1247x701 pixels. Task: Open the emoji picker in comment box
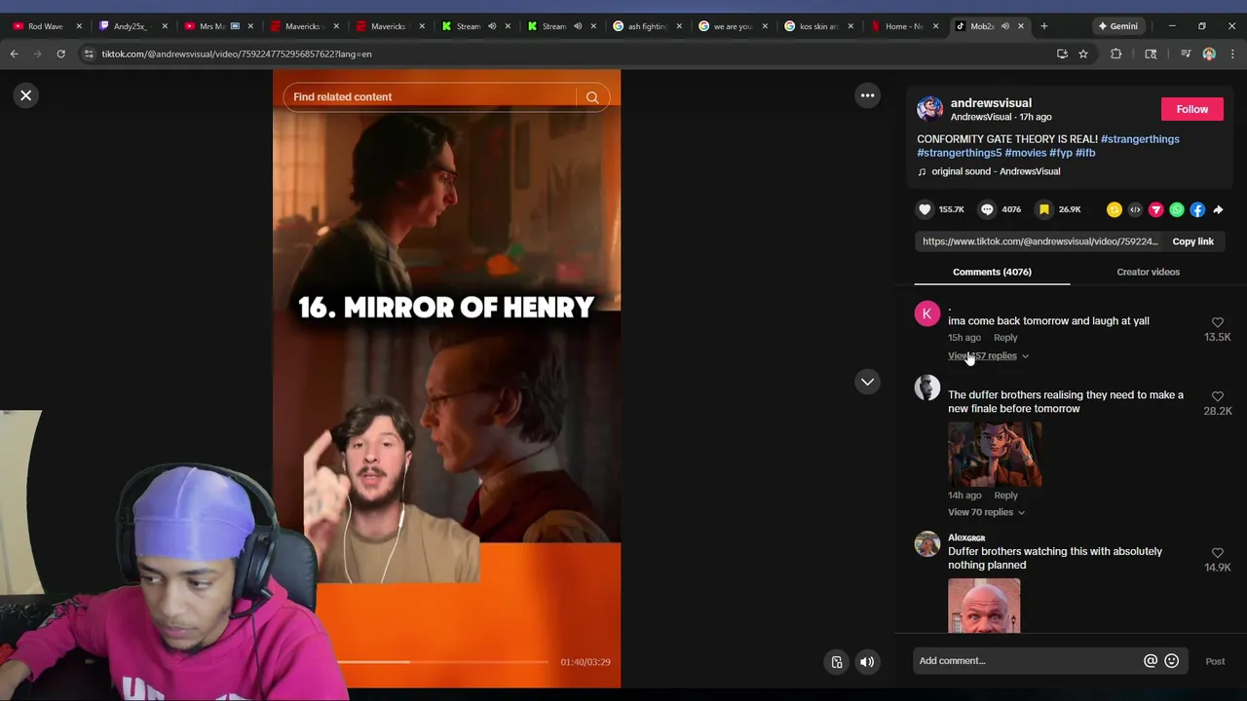click(x=1172, y=661)
